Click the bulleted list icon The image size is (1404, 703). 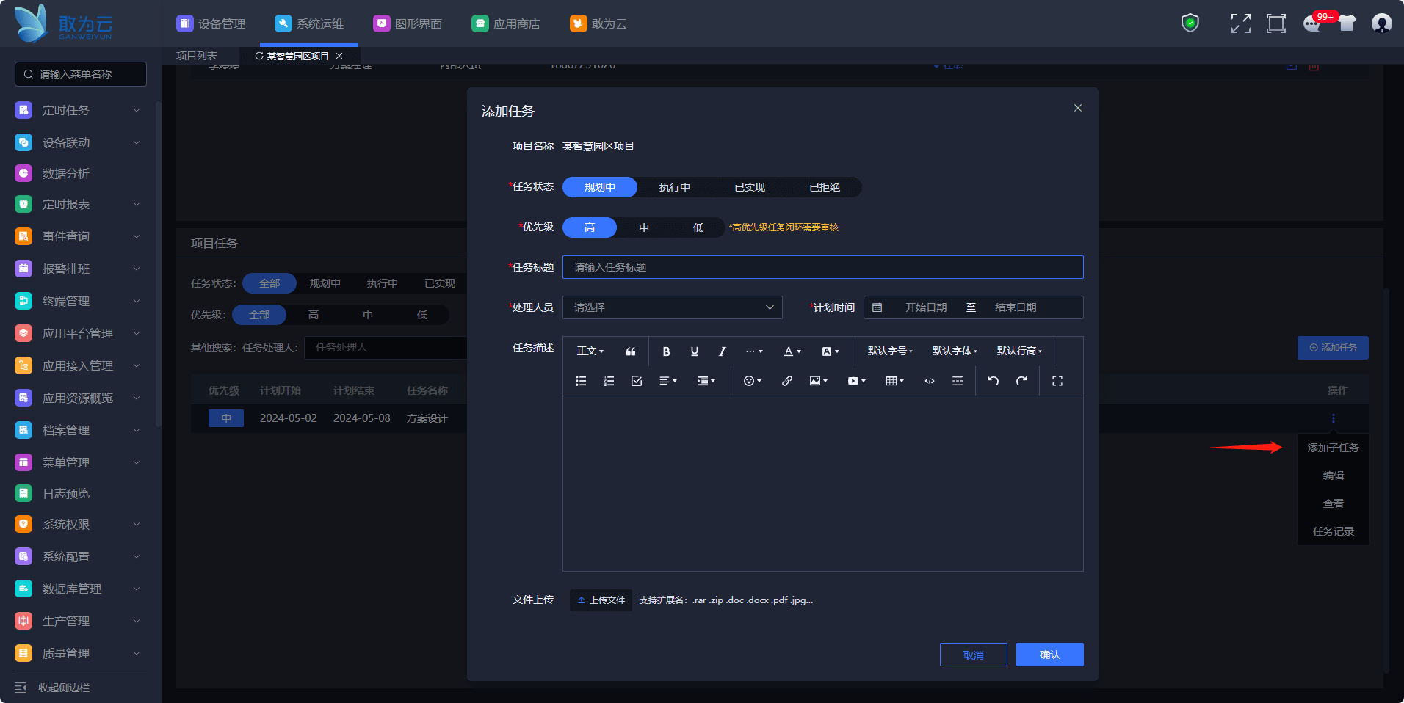tap(580, 381)
